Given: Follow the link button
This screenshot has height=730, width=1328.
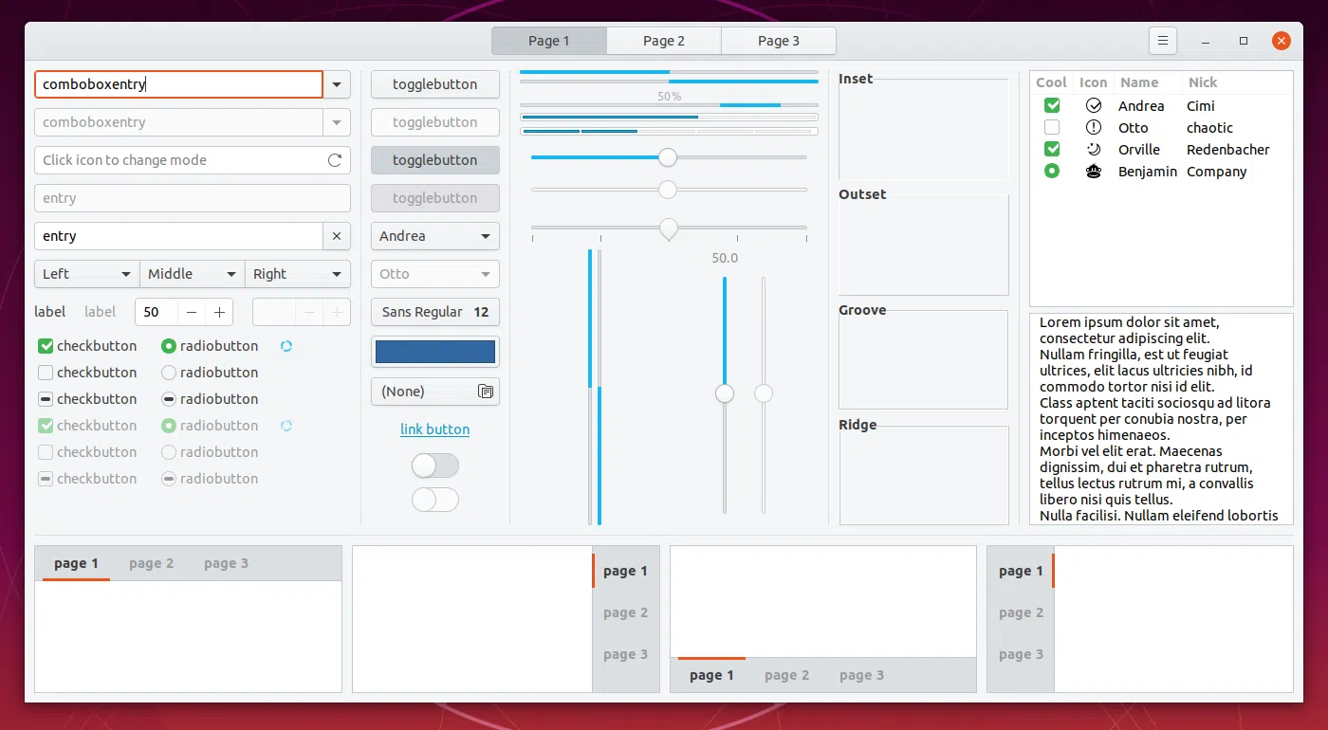Looking at the screenshot, I should pos(434,429).
